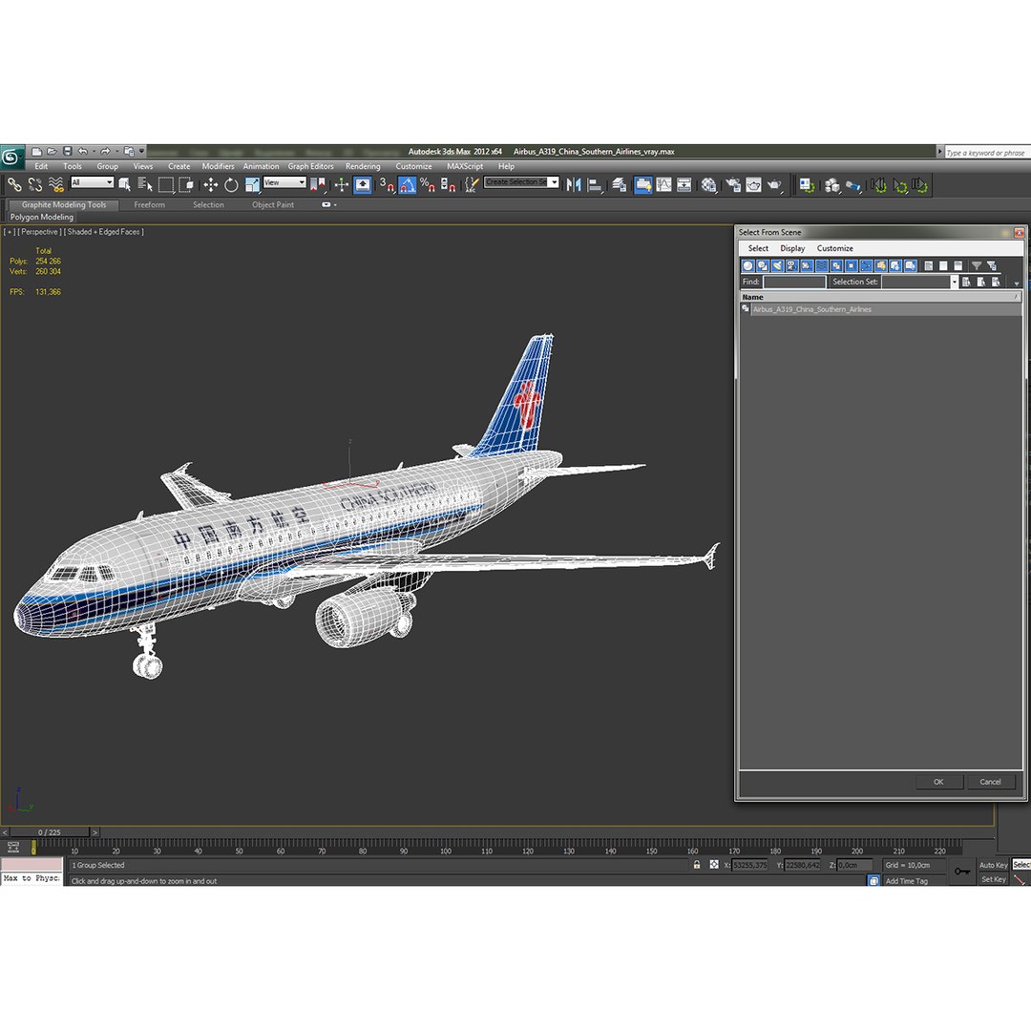
Task: Open Display menu in Select From Scene
Action: pos(792,248)
